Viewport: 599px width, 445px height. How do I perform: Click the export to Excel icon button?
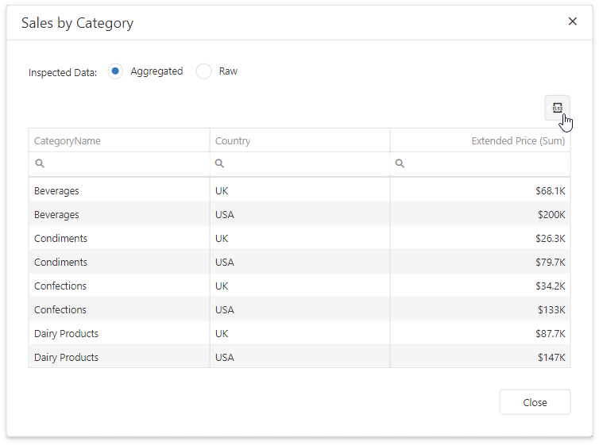point(557,108)
